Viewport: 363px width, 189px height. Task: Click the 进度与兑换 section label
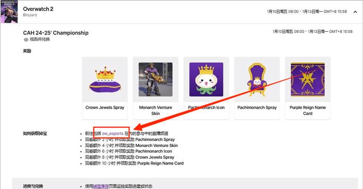(33, 186)
